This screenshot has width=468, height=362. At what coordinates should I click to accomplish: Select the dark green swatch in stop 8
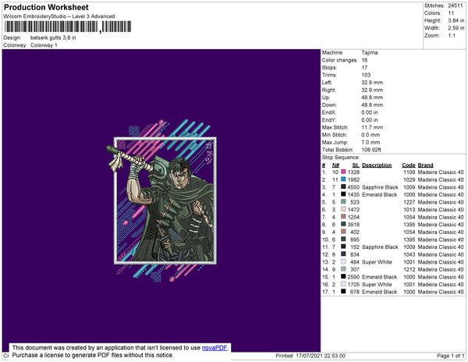(x=343, y=224)
